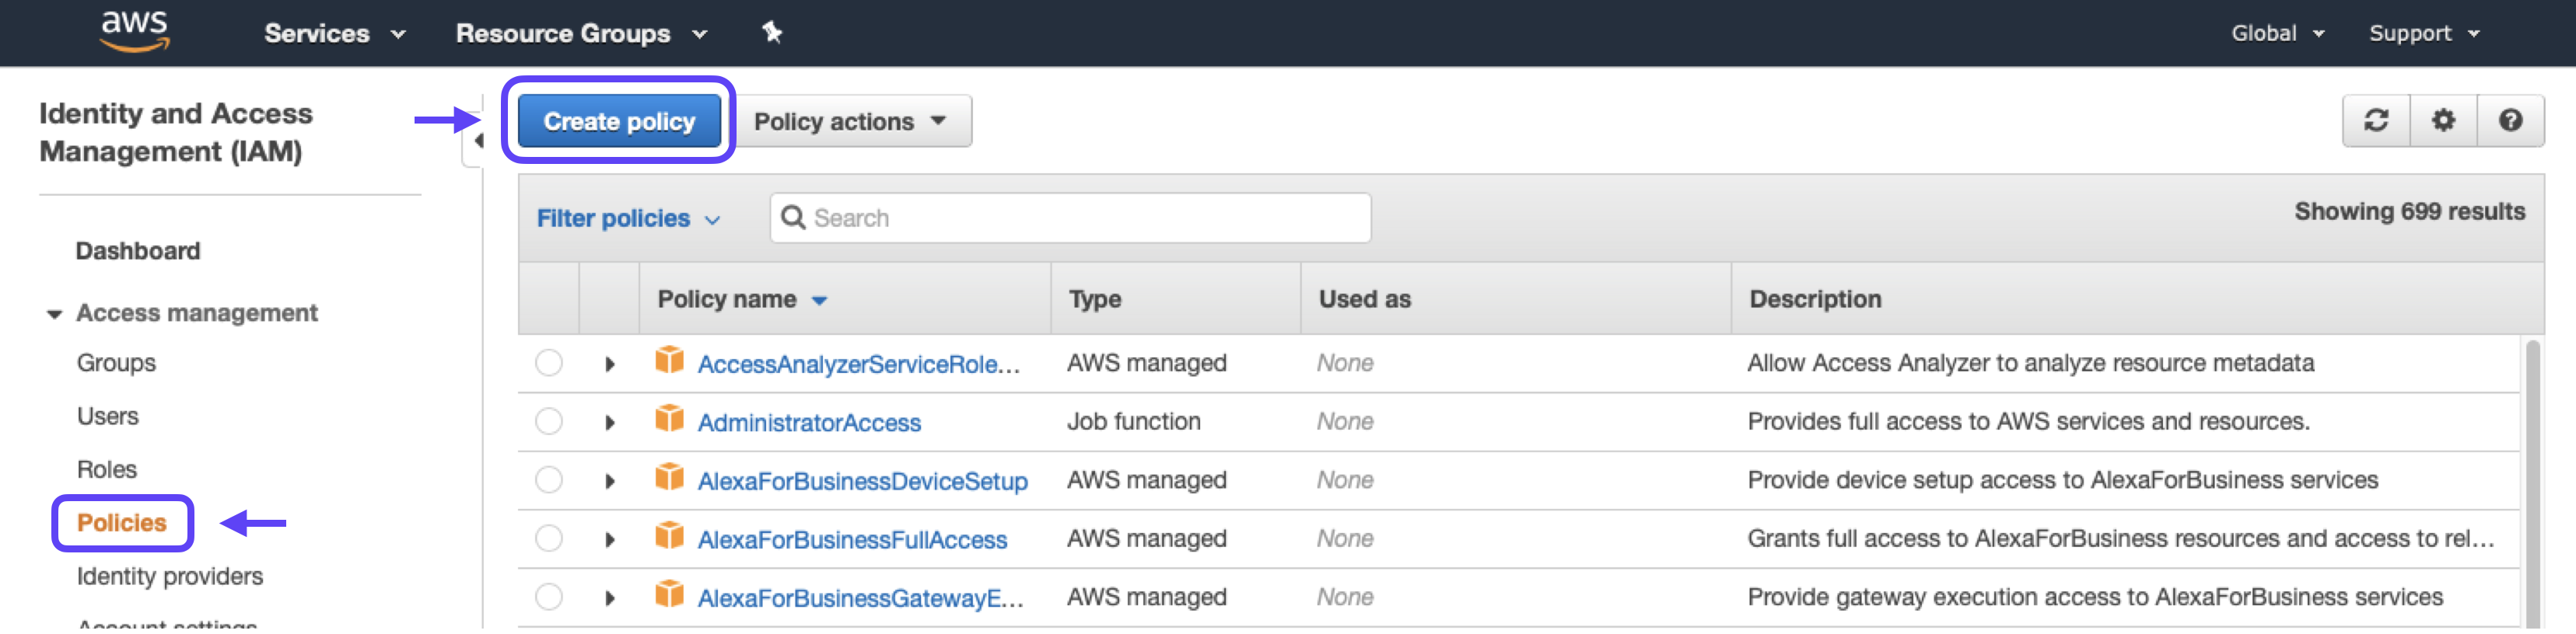Open the help question mark icon
Image resolution: width=2576 pixels, height=634 pixels.
(2510, 120)
